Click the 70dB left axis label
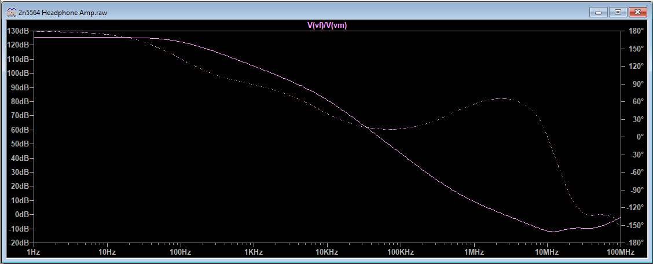 (x=20, y=116)
